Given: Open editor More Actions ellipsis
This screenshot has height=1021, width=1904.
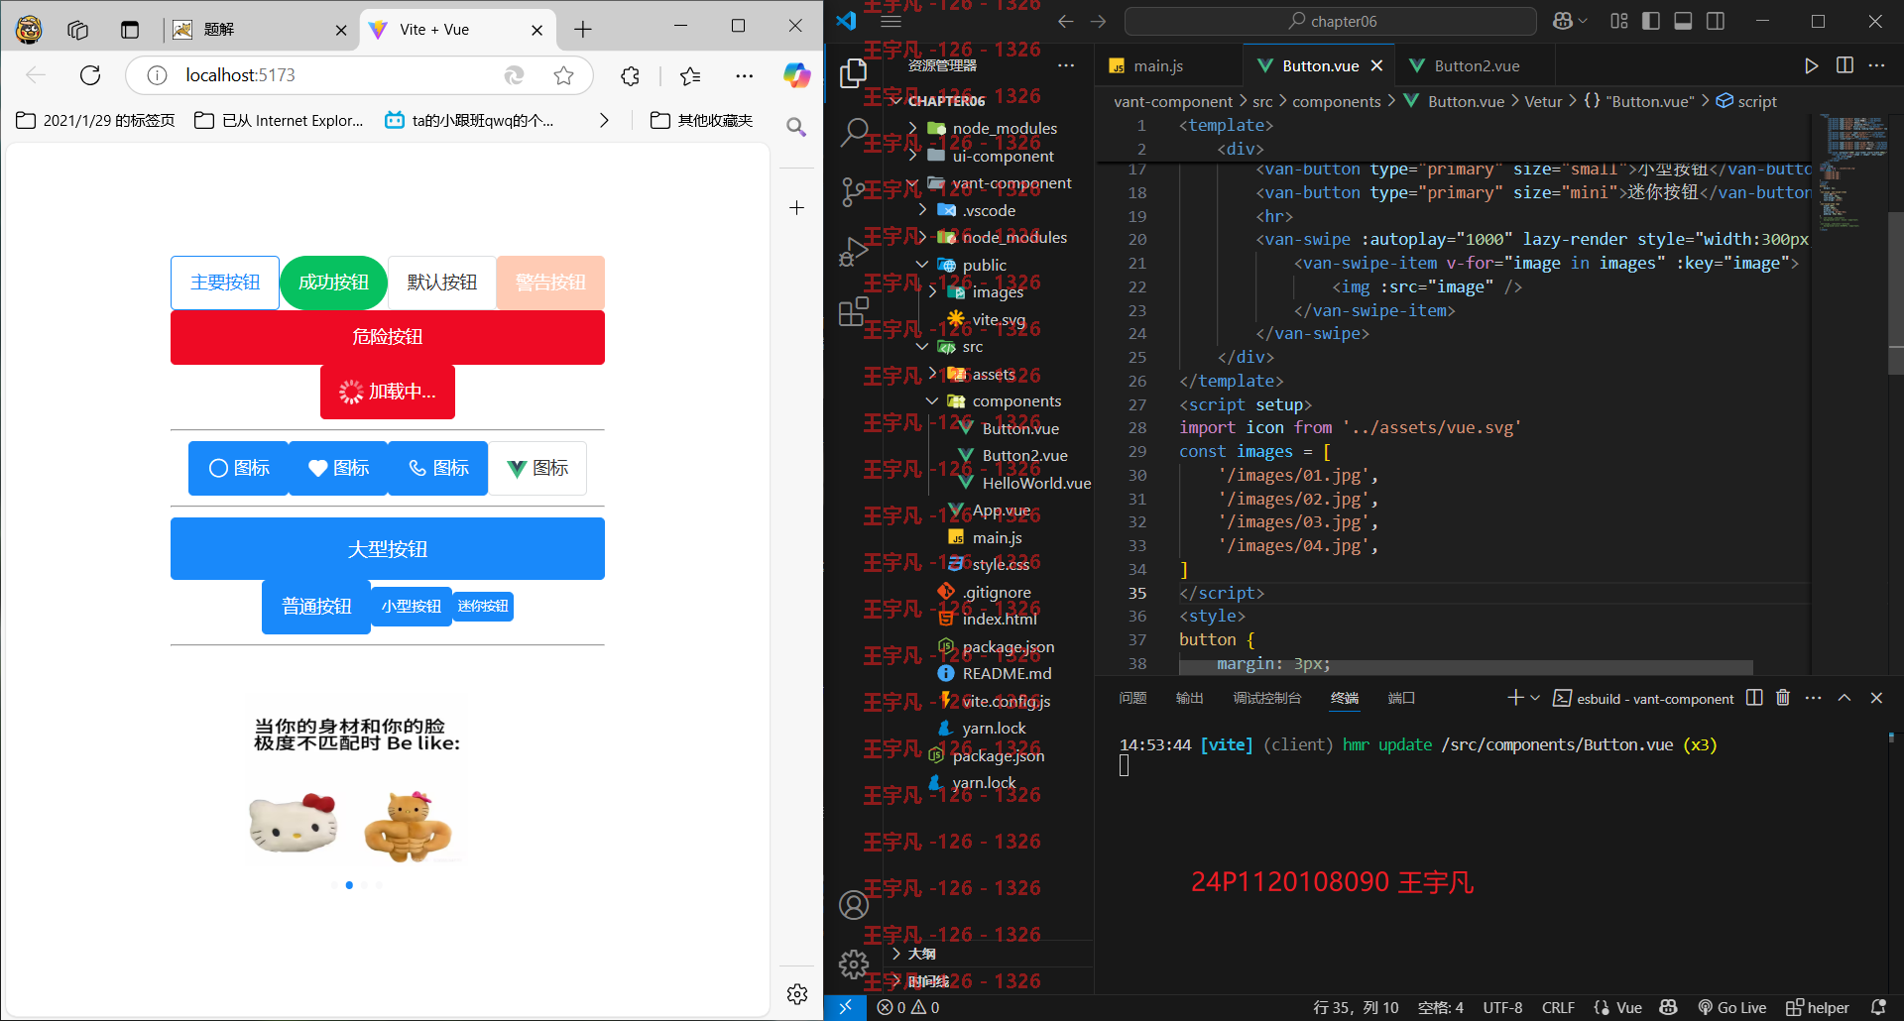Looking at the screenshot, I should (1876, 65).
